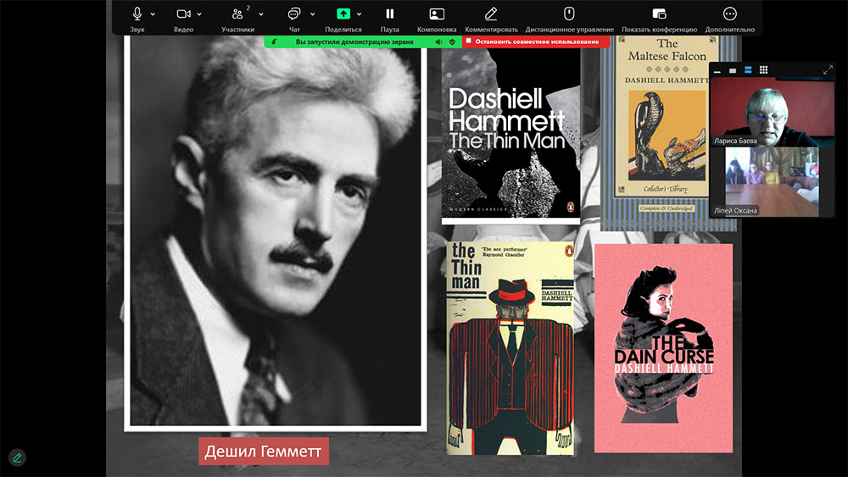Open the Дополнительно more options menu
This screenshot has width=848, height=477.
pyautogui.click(x=729, y=14)
